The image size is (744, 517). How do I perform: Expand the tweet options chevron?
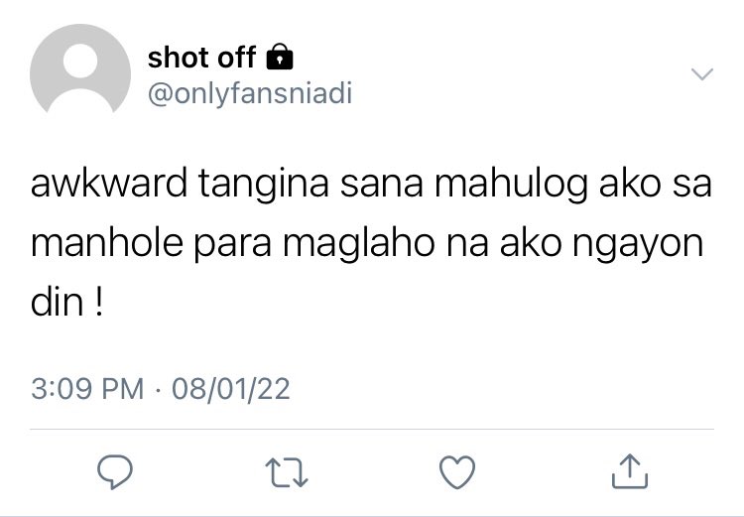pyautogui.click(x=701, y=74)
